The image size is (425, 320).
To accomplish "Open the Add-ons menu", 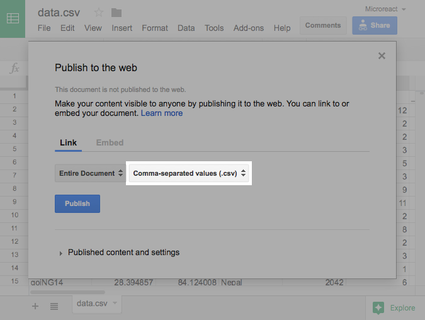I will (249, 28).
